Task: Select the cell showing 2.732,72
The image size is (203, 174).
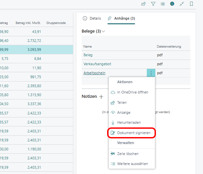Action: tap(34, 41)
